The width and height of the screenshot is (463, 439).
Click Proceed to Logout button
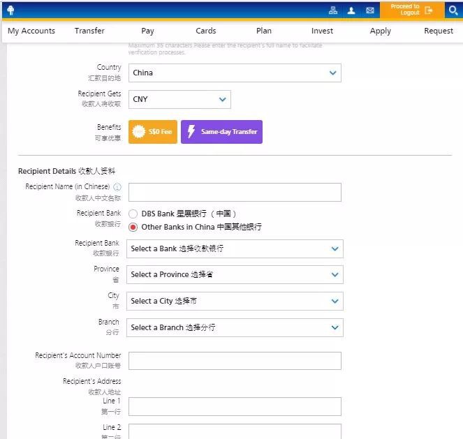coord(411,10)
